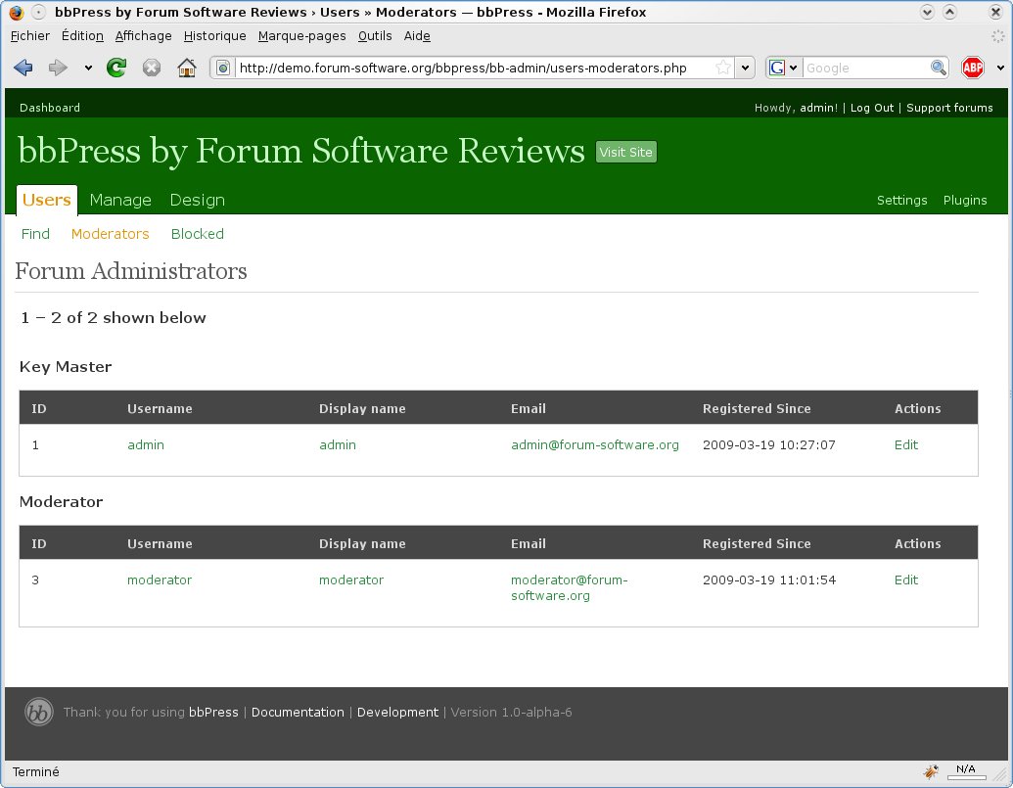Image resolution: width=1013 pixels, height=788 pixels.
Task: Click the Visit Site button
Action: pyautogui.click(x=626, y=152)
